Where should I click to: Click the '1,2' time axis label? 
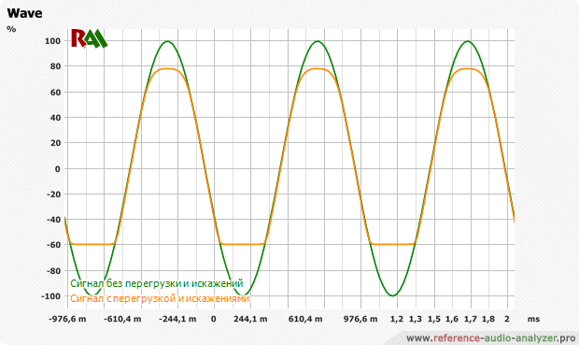pyautogui.click(x=397, y=319)
